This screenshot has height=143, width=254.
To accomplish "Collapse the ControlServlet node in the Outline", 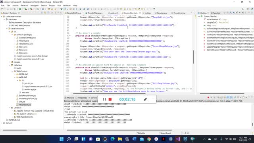I will [199, 16].
